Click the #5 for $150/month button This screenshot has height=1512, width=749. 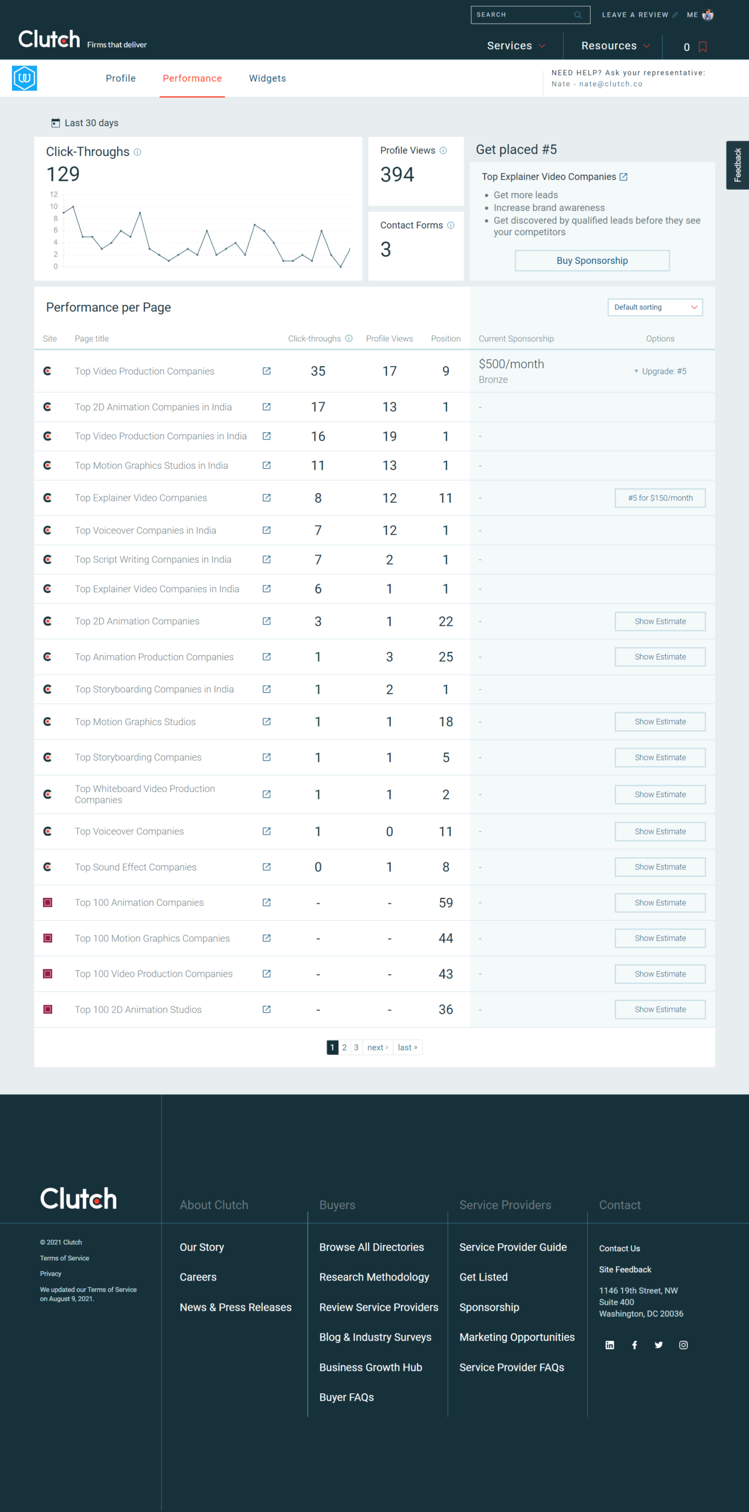tap(660, 498)
